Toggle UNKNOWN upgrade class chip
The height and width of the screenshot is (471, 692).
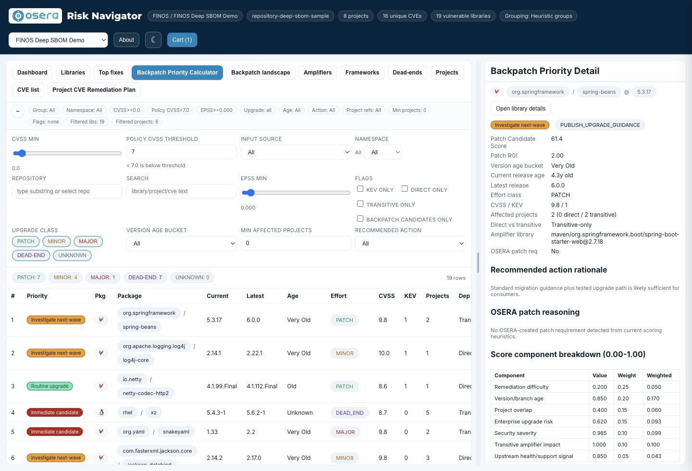[72, 255]
